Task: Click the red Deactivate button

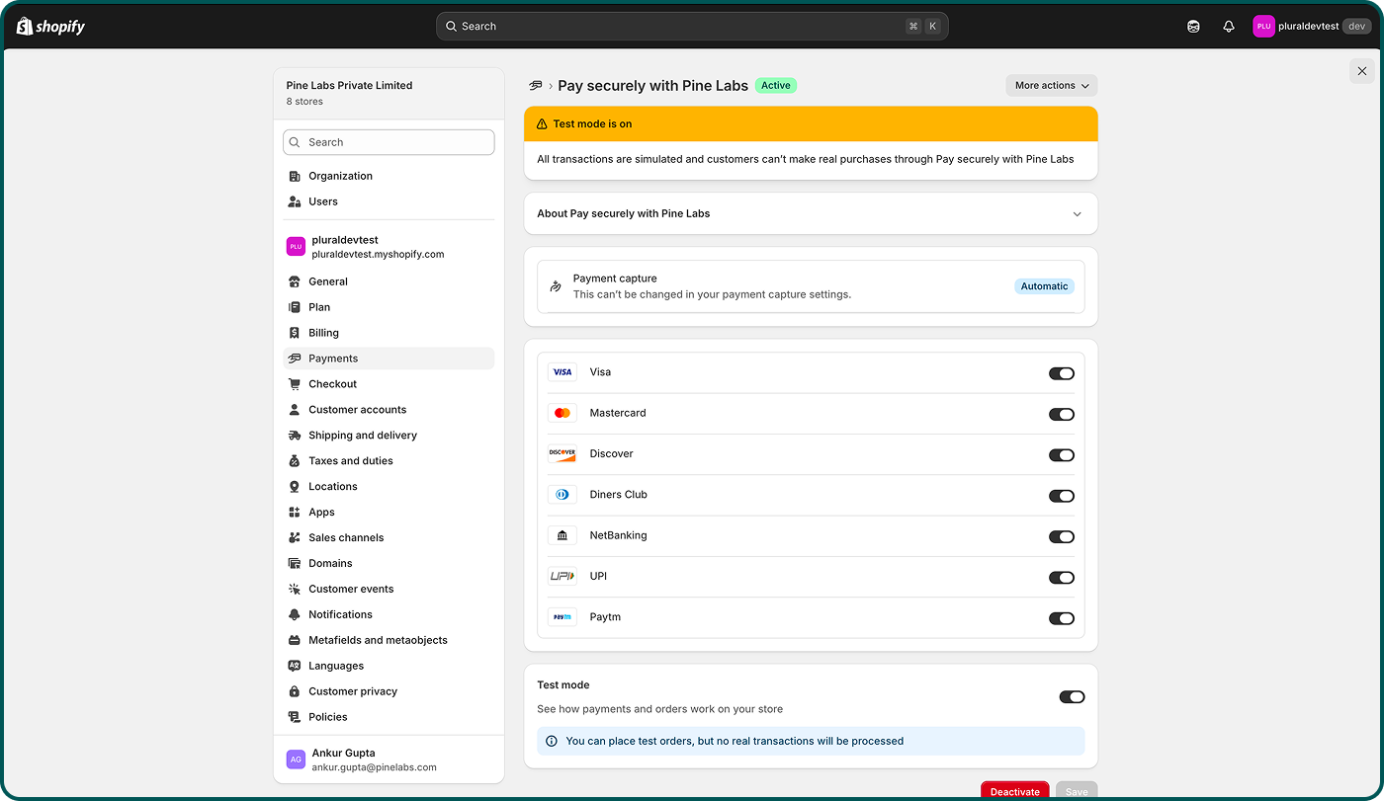Action: click(x=1015, y=791)
